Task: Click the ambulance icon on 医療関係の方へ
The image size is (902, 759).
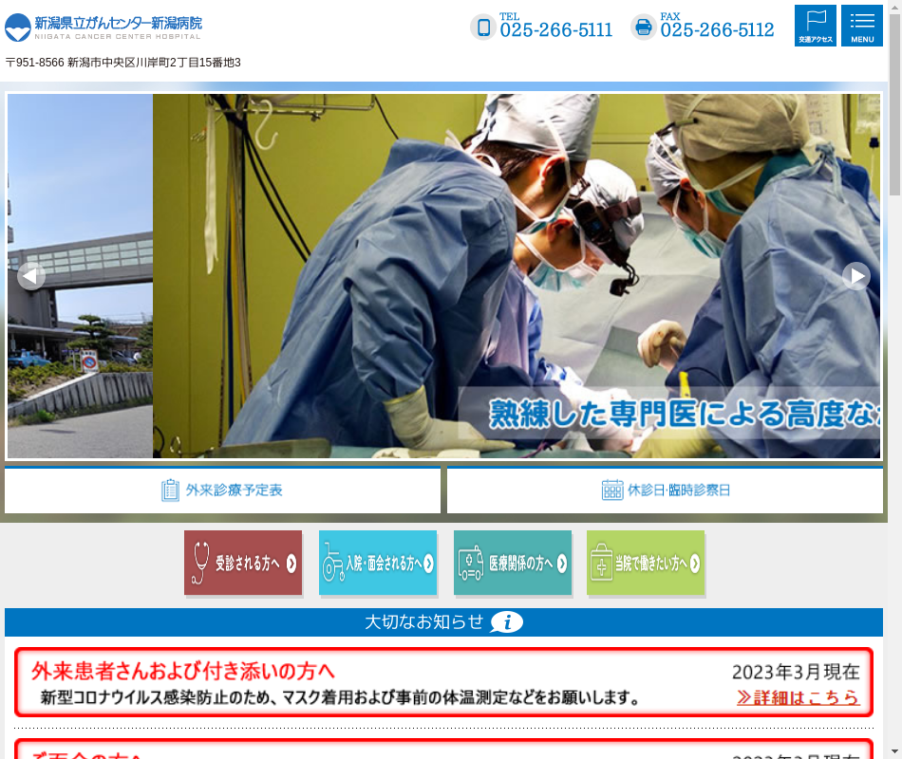Action: pyautogui.click(x=471, y=563)
